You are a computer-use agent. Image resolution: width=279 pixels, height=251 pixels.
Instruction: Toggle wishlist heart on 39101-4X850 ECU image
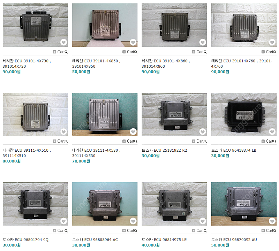133,42
